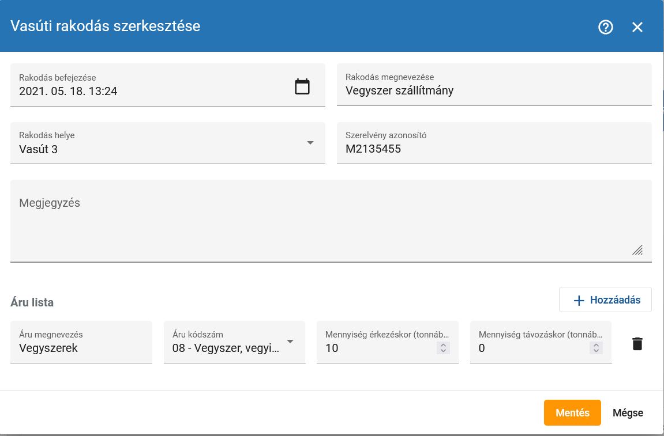This screenshot has height=436, width=664.
Task: Increase the Mennyiség távozáskor value
Action: 596,345
